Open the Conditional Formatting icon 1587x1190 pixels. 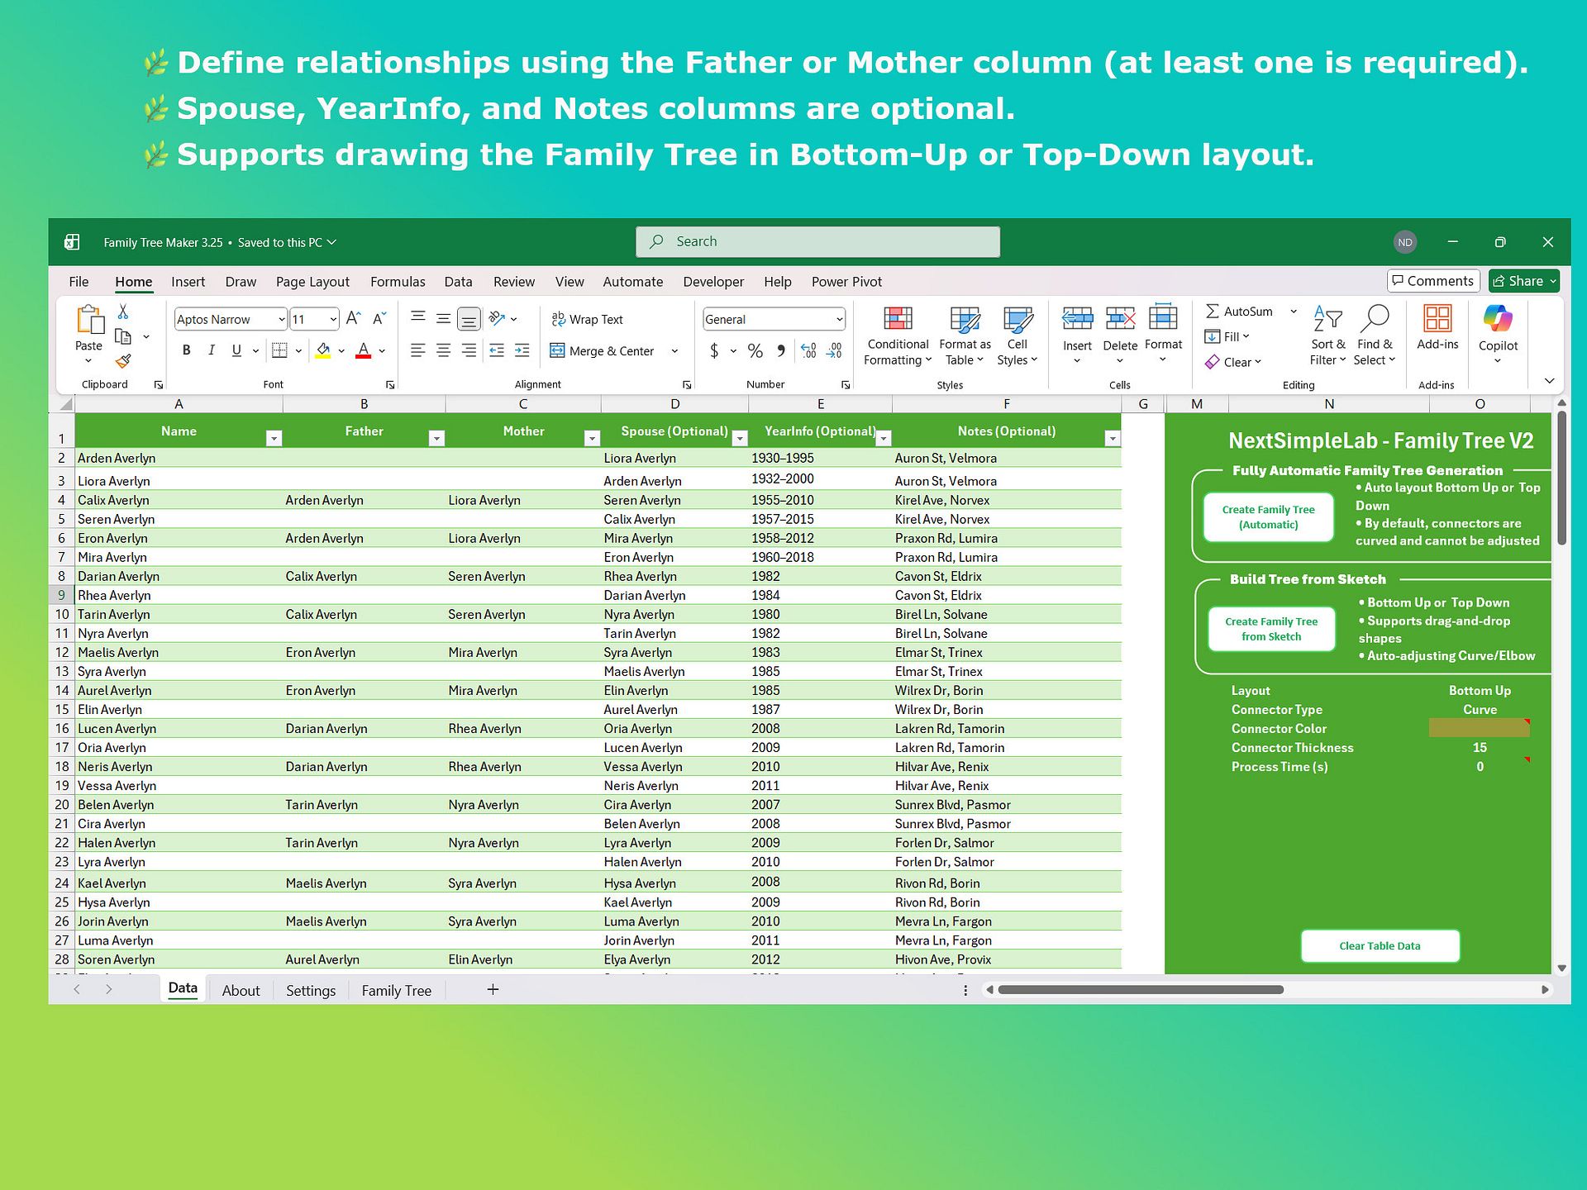point(898,318)
